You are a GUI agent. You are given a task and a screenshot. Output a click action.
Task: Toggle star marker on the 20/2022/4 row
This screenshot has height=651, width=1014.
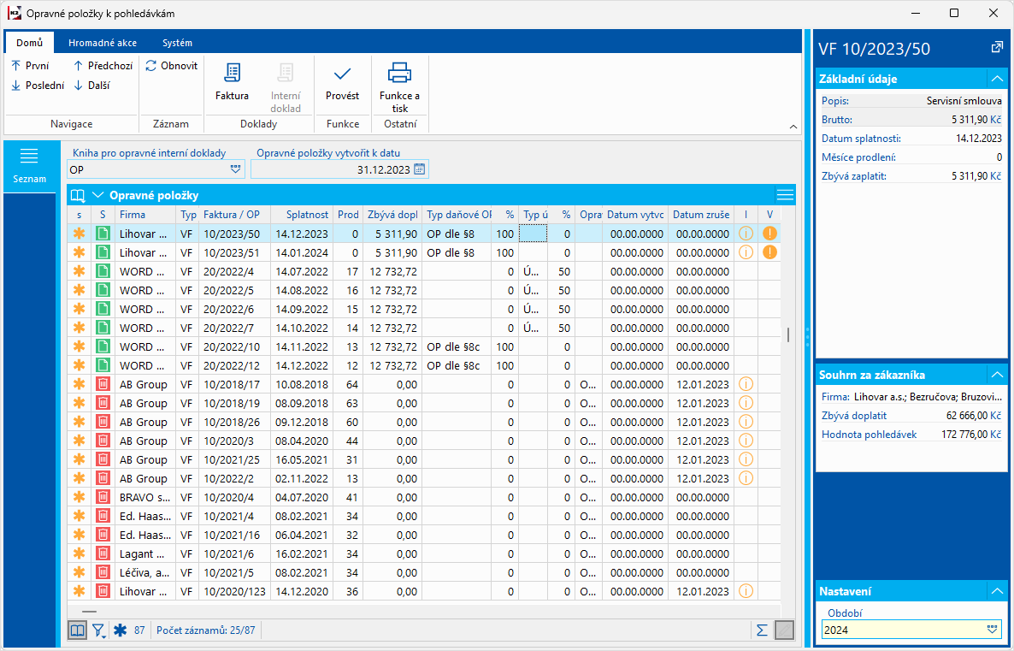(x=80, y=271)
